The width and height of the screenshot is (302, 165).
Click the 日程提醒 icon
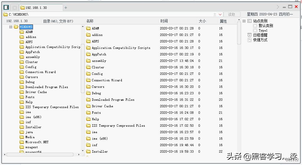pos(250,35)
